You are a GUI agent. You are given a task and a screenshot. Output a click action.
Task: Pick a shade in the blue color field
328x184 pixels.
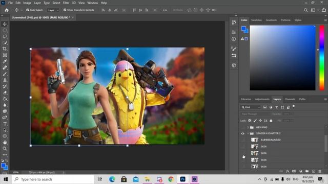pos(282,58)
